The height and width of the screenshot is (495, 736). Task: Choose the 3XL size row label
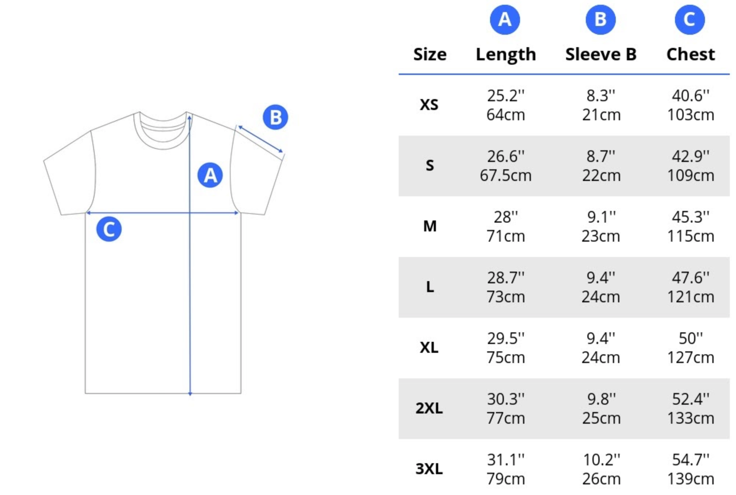tap(429, 469)
